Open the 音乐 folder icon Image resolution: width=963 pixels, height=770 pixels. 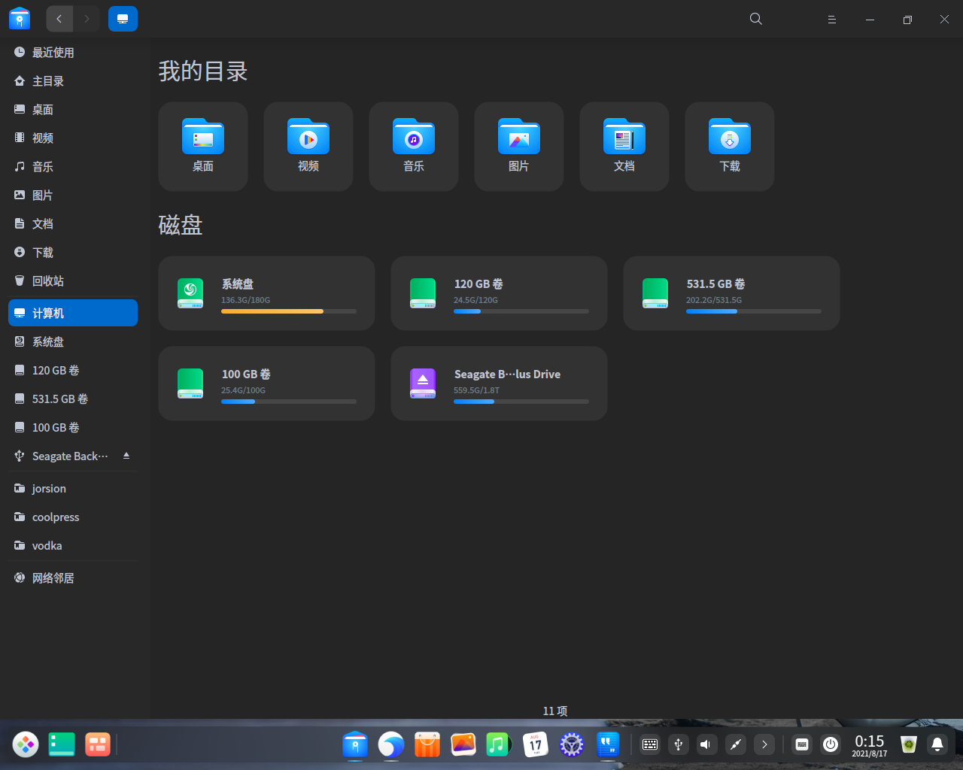[x=414, y=138]
